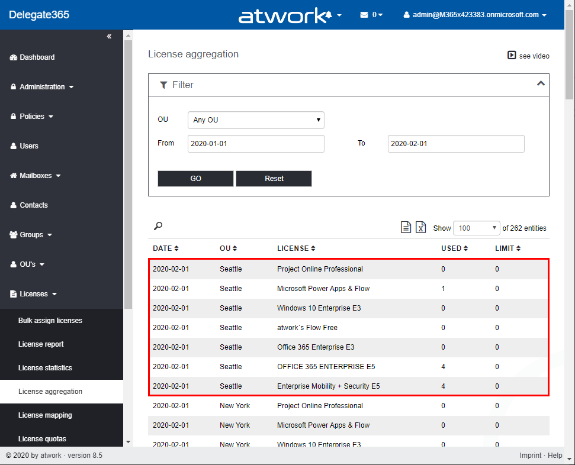Screen dimensions: 575x465
Task: Open the mail notifications envelope icon
Action: (x=371, y=15)
